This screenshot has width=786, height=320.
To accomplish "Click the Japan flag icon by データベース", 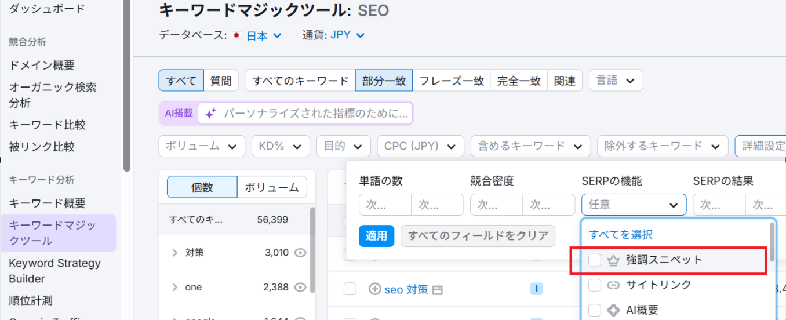I will point(236,35).
